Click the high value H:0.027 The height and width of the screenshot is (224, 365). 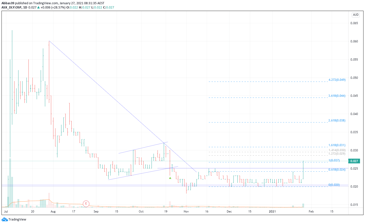point(85,7)
